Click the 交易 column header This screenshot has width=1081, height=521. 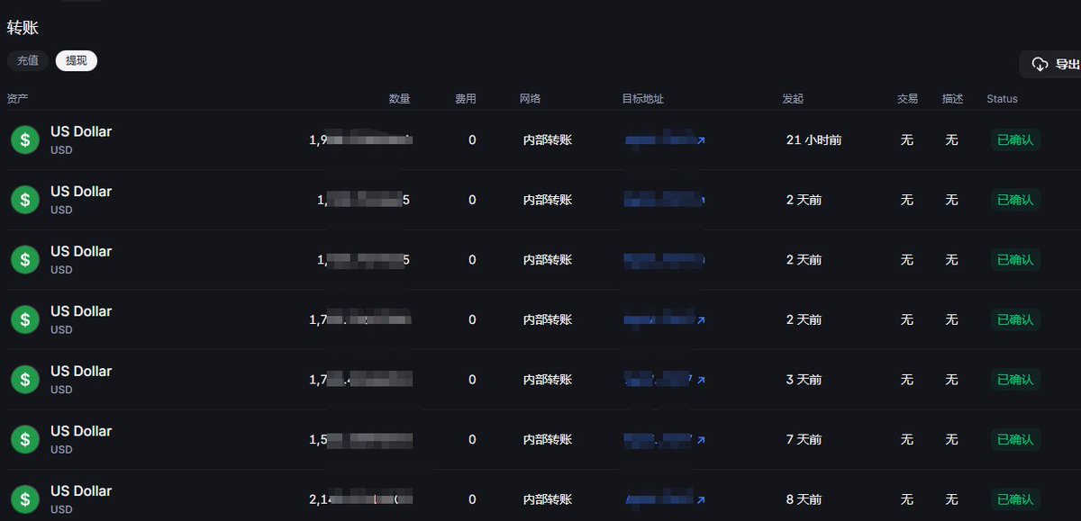point(907,98)
